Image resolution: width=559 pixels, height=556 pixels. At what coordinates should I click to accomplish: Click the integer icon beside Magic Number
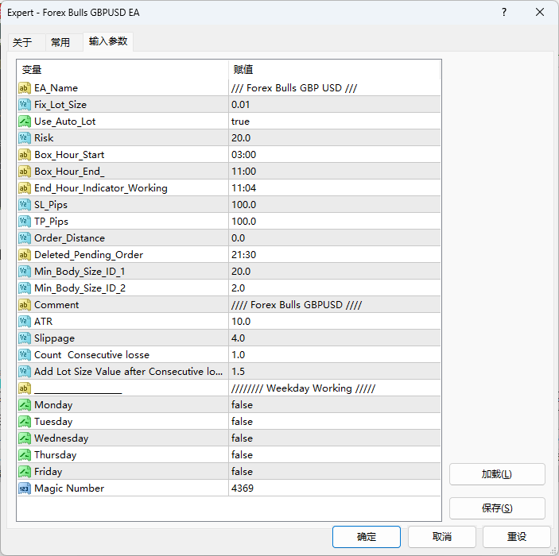[x=25, y=488]
